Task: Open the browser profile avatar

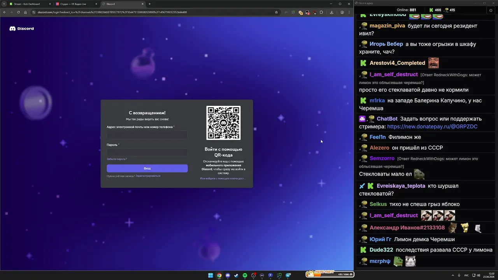Action: coord(342,12)
